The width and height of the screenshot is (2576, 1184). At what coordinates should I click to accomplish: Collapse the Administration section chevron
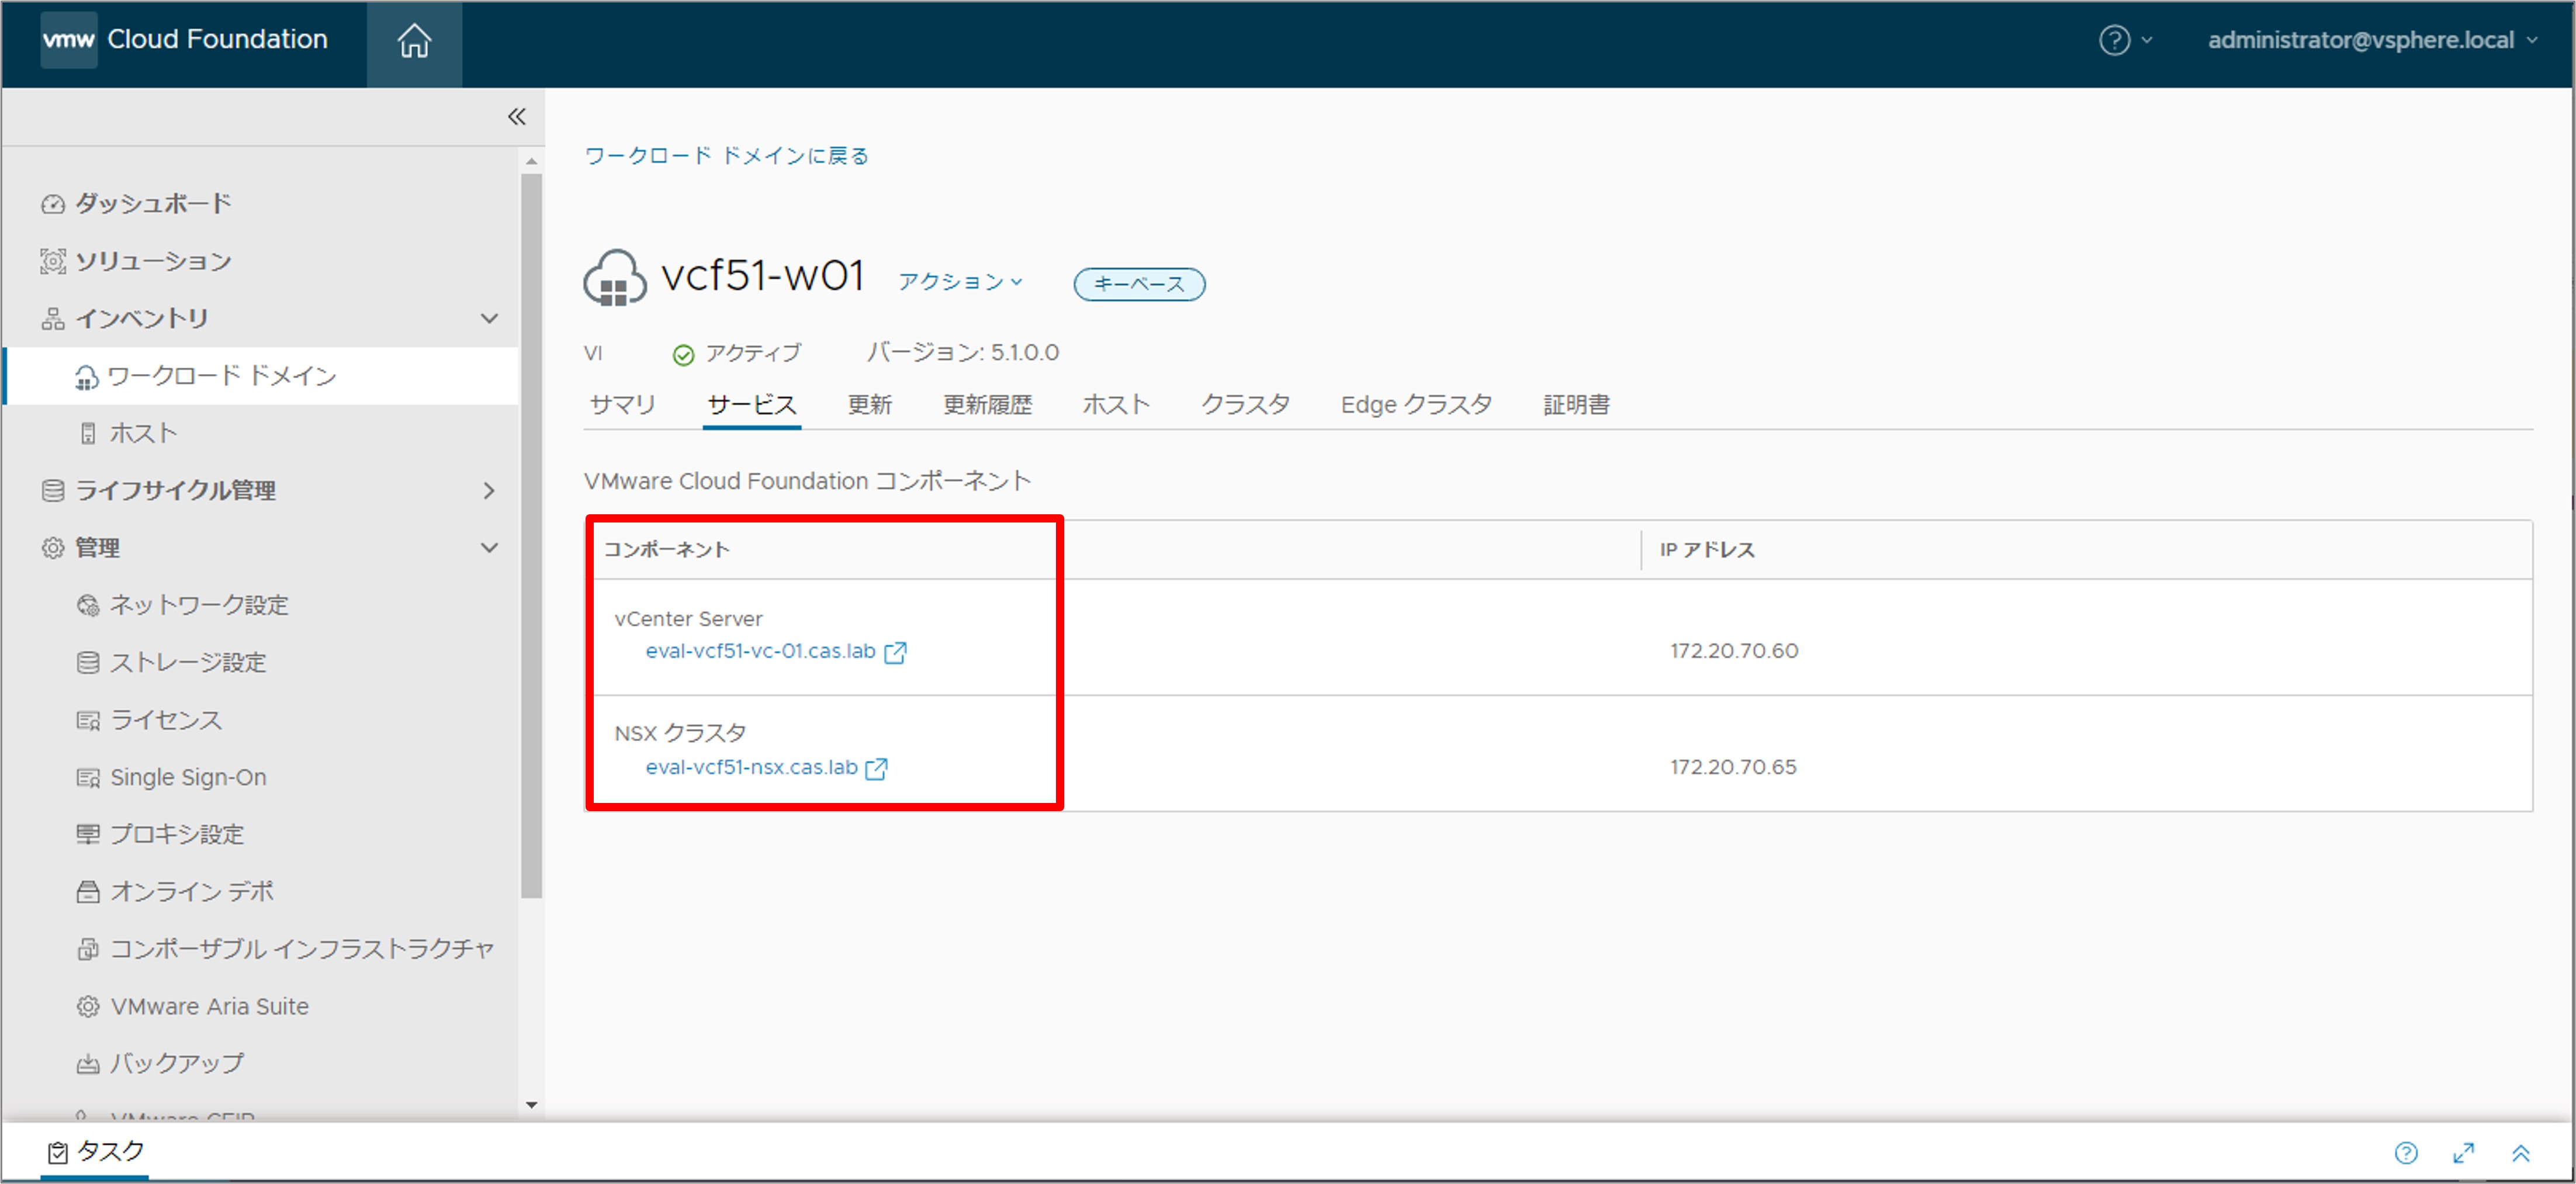coord(489,548)
